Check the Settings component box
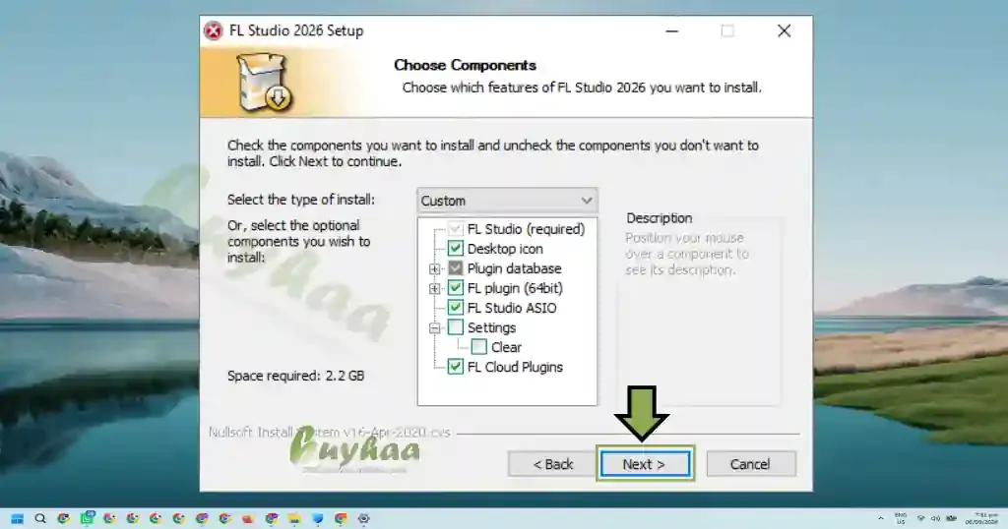Viewport: 1008px width, 529px height. (x=455, y=327)
